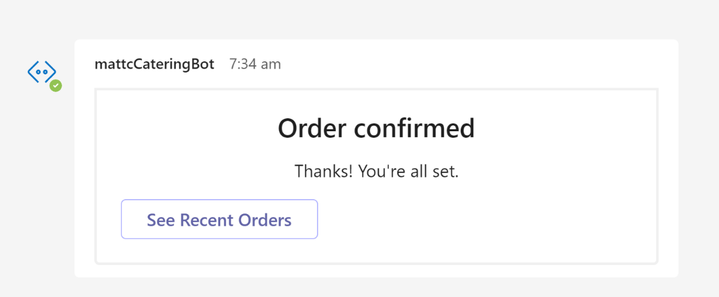
Task: Select the mattcCateringBot sender name
Action: point(154,65)
